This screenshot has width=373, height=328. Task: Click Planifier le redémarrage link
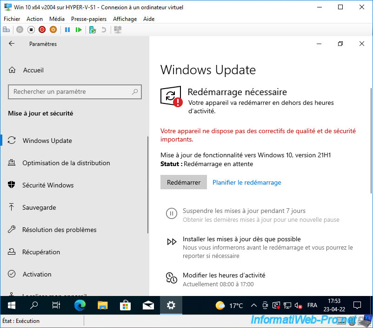click(x=246, y=182)
